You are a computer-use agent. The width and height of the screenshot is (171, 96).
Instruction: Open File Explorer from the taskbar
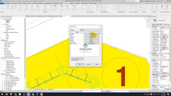pyautogui.click(x=6, y=94)
